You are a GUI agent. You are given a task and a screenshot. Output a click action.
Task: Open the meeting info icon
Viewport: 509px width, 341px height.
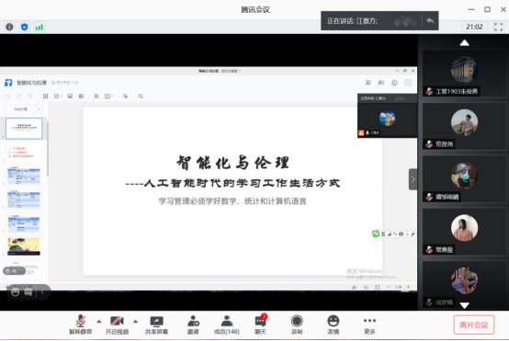point(9,27)
